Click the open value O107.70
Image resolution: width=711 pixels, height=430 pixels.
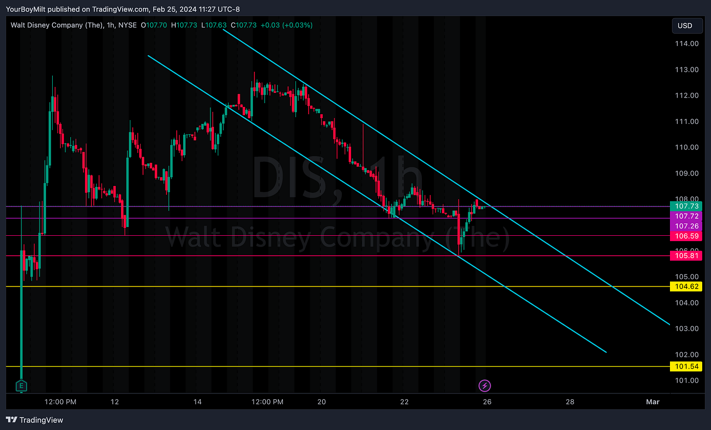154,25
